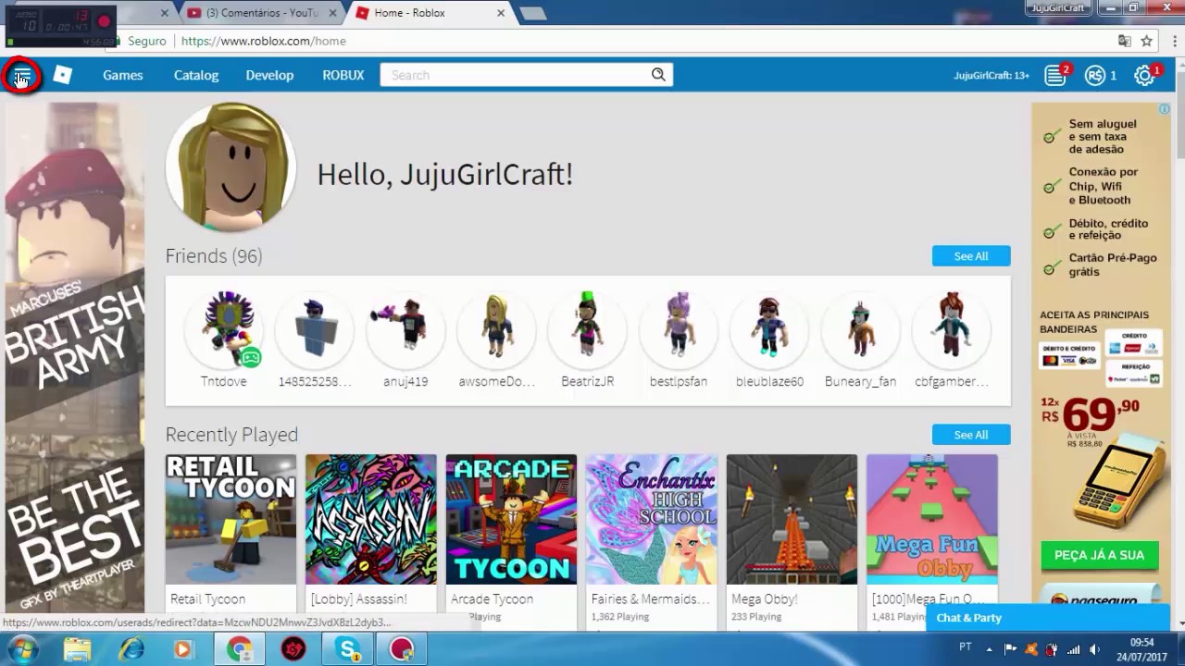1185x666 pixels.
Task: Click the volume icon in system tray
Action: point(1094,649)
